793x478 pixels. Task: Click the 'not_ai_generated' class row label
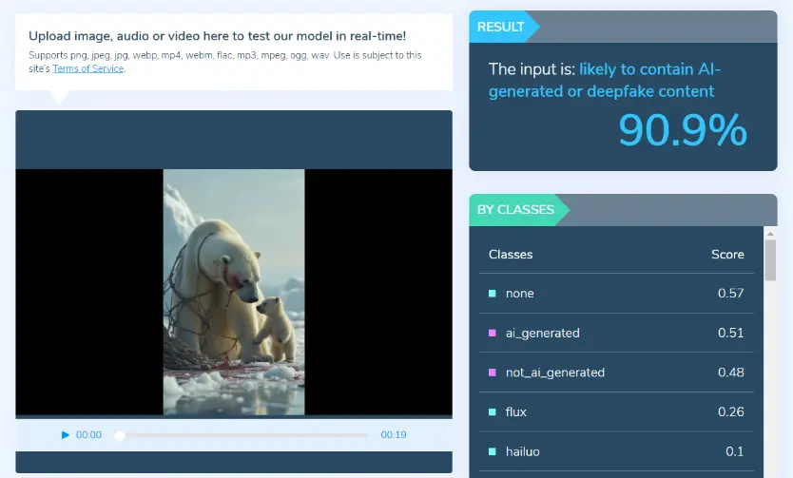point(555,373)
